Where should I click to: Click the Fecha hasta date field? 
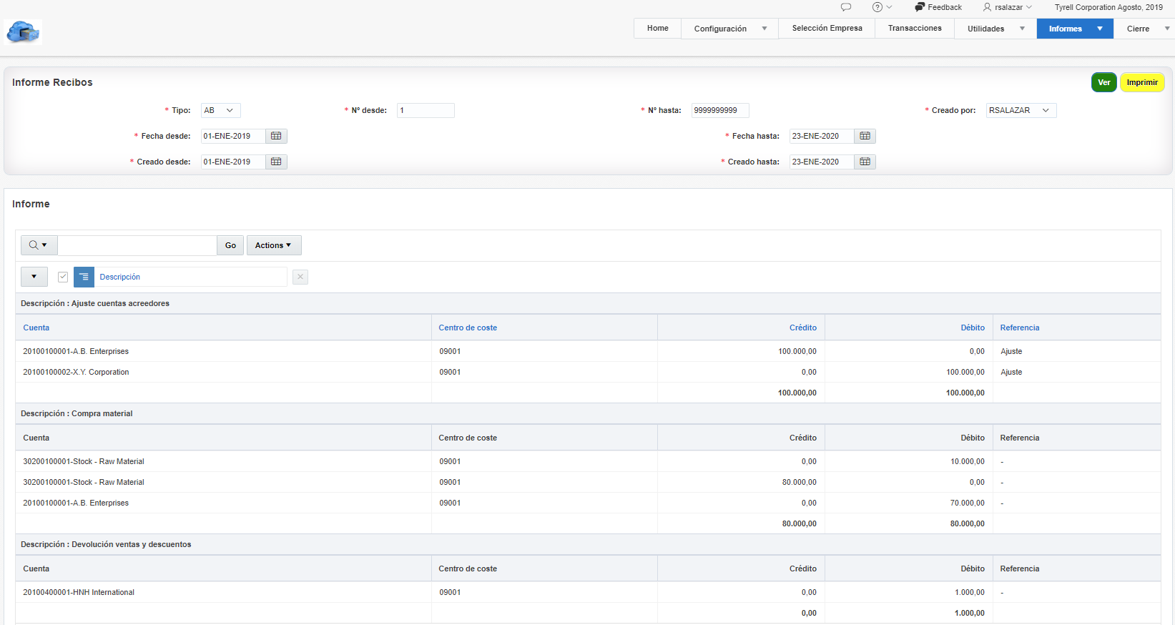pos(822,136)
